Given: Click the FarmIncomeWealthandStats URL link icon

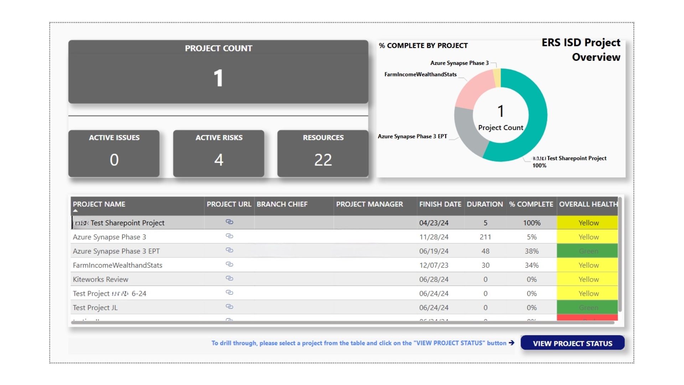Looking at the screenshot, I should (x=229, y=265).
